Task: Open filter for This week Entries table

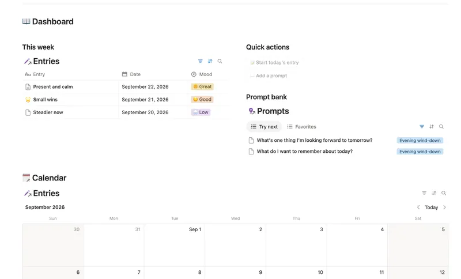Action: (x=200, y=61)
